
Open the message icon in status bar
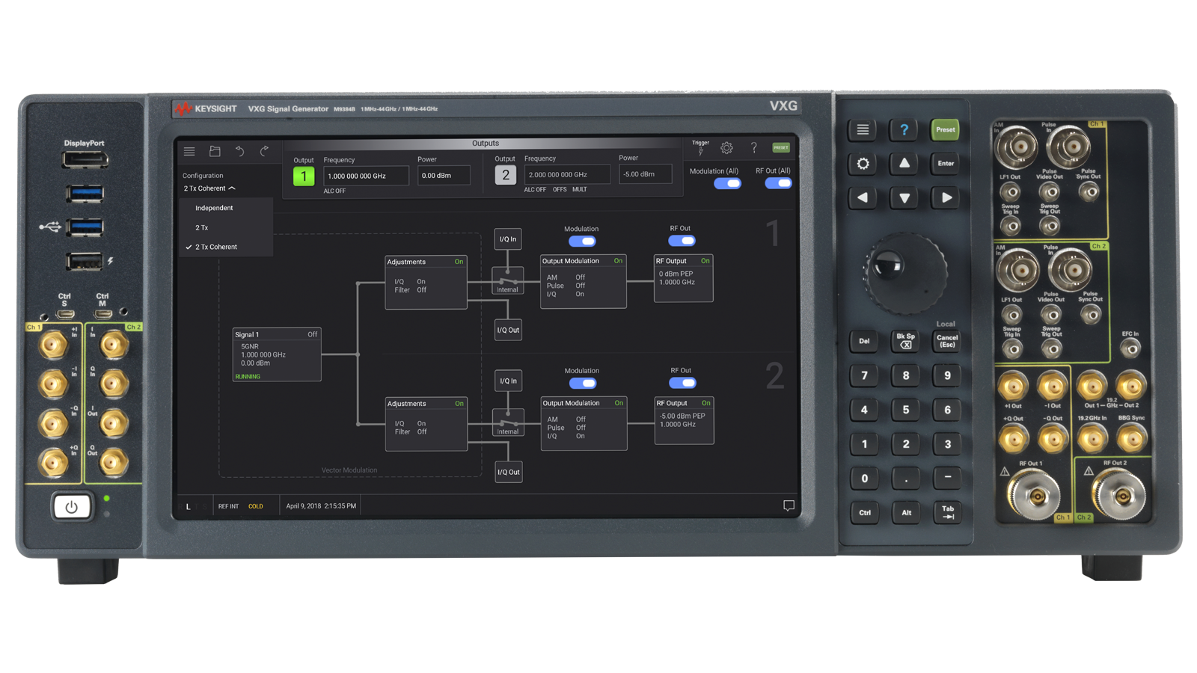coord(789,506)
